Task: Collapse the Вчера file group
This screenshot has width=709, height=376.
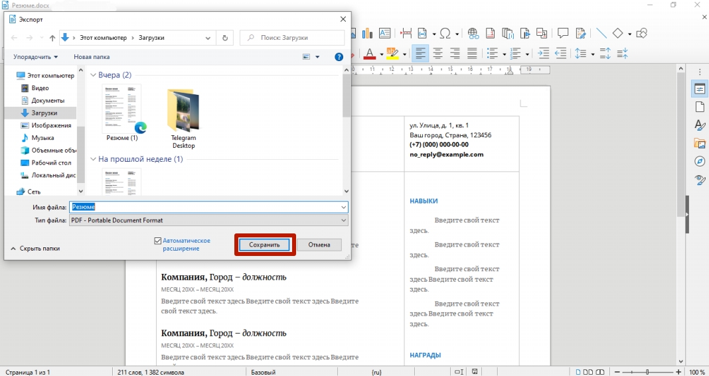Action: (94, 76)
